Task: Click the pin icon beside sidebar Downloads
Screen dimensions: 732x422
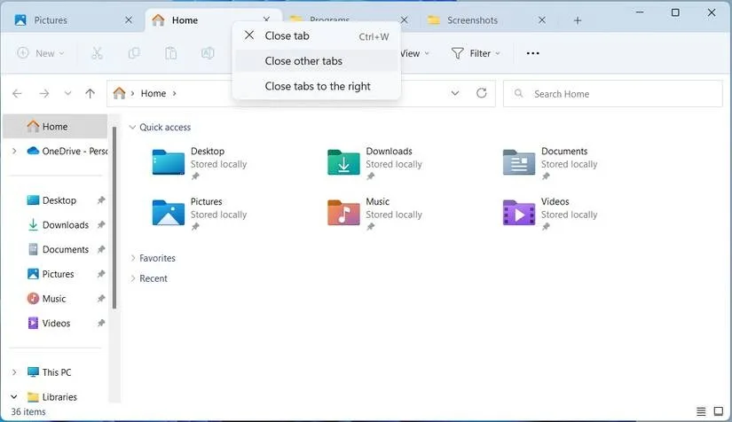Action: click(101, 225)
